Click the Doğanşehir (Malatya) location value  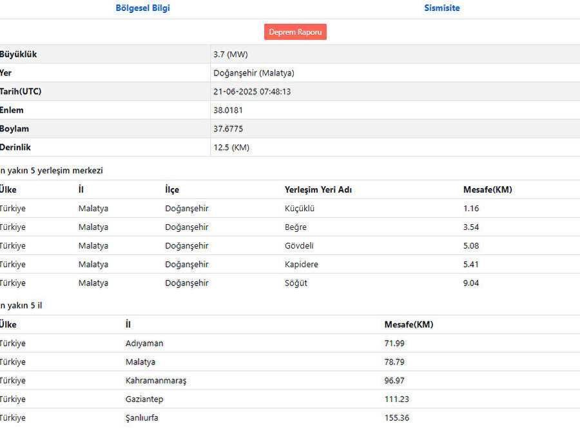253,73
